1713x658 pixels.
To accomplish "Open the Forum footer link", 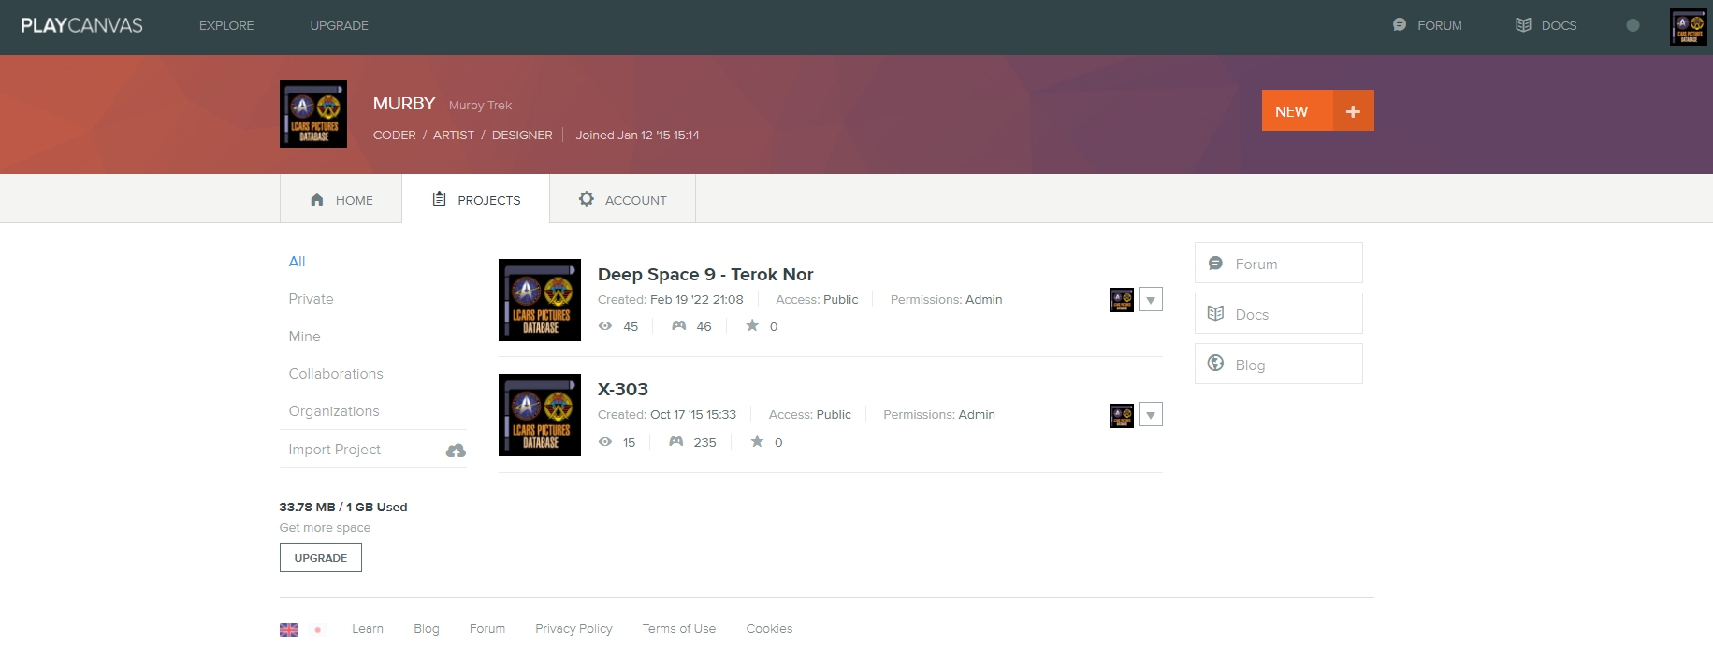I will click(487, 629).
